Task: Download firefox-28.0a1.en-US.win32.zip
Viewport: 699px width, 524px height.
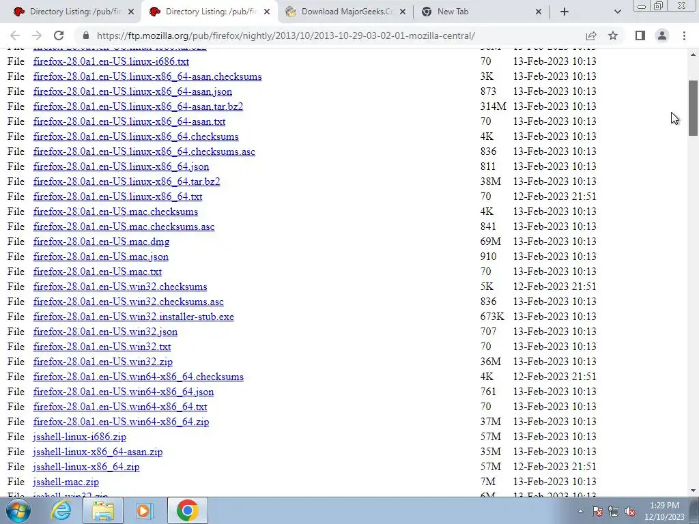Action: point(103,362)
